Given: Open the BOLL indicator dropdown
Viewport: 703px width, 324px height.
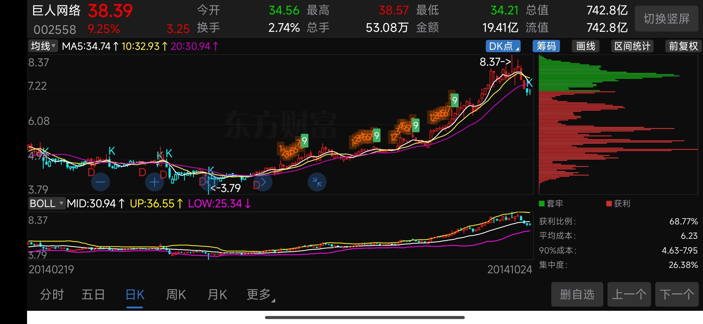Looking at the screenshot, I should coord(47,203).
